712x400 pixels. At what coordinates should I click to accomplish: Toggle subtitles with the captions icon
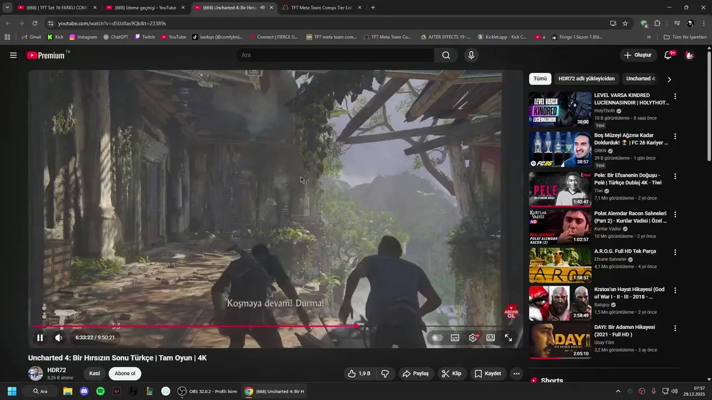coord(455,338)
